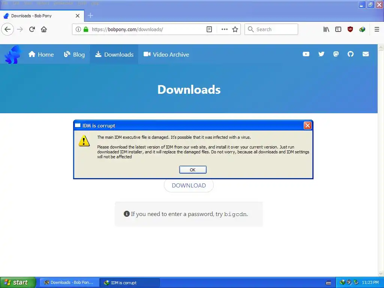This screenshot has width=384, height=288.
Task: Click the page scrollbar up arrow
Action: point(381,47)
